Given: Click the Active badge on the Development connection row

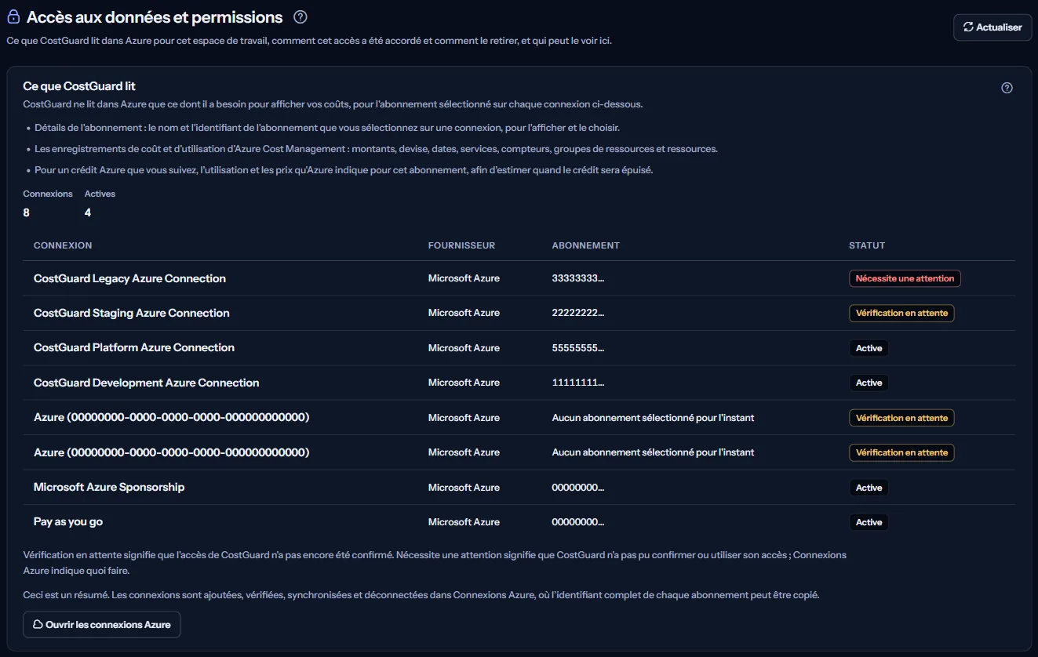Looking at the screenshot, I should point(869,383).
